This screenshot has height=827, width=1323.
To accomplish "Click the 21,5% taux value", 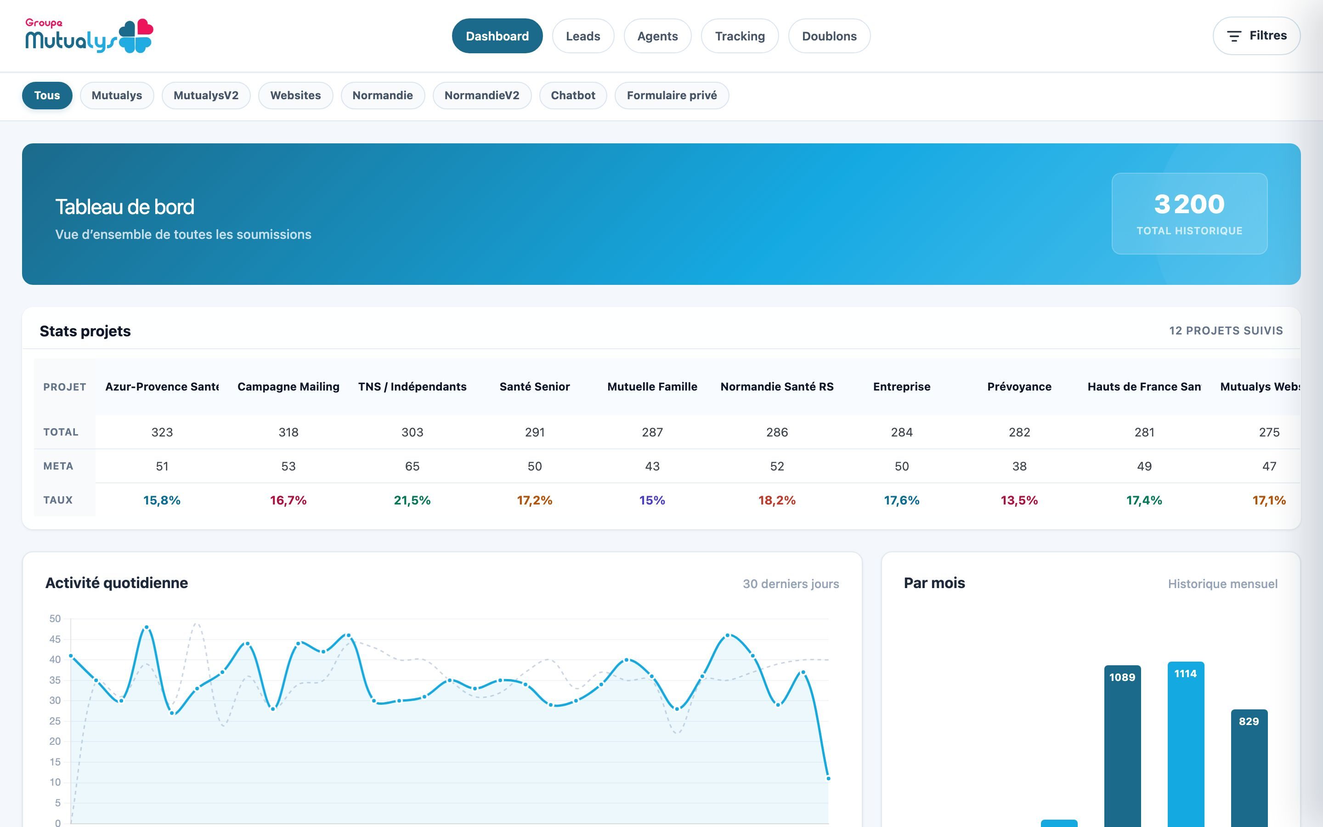I will pos(412,500).
